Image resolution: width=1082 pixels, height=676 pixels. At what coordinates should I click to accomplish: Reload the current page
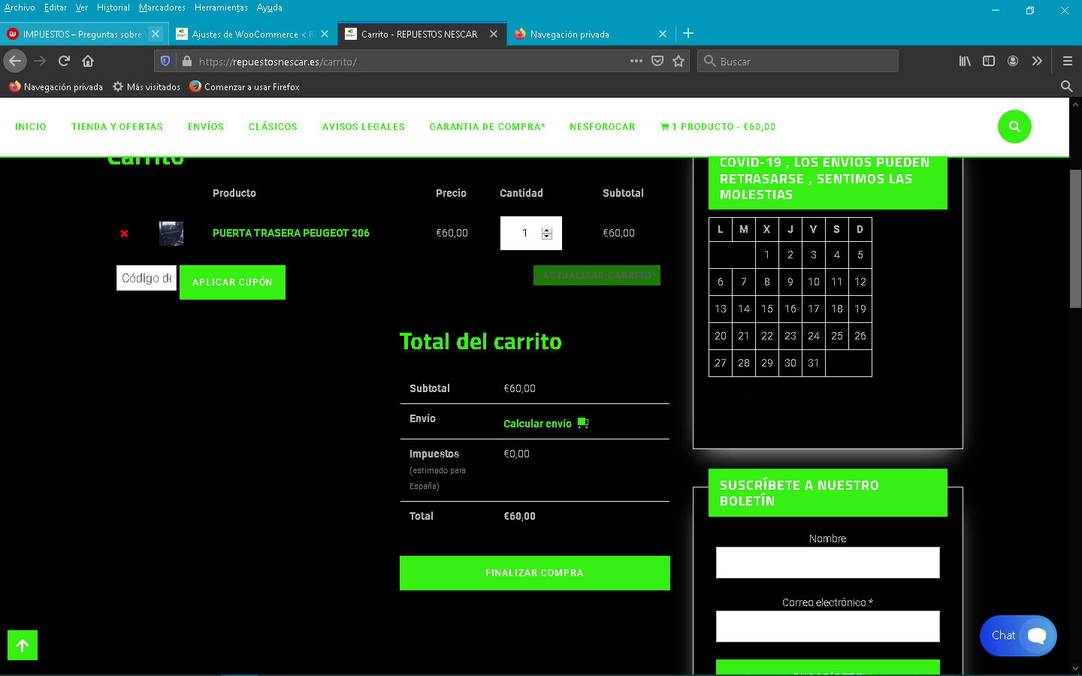pyautogui.click(x=64, y=61)
